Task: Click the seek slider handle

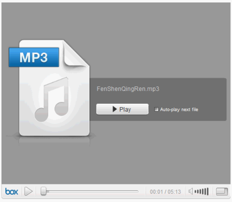Action: tap(43, 191)
